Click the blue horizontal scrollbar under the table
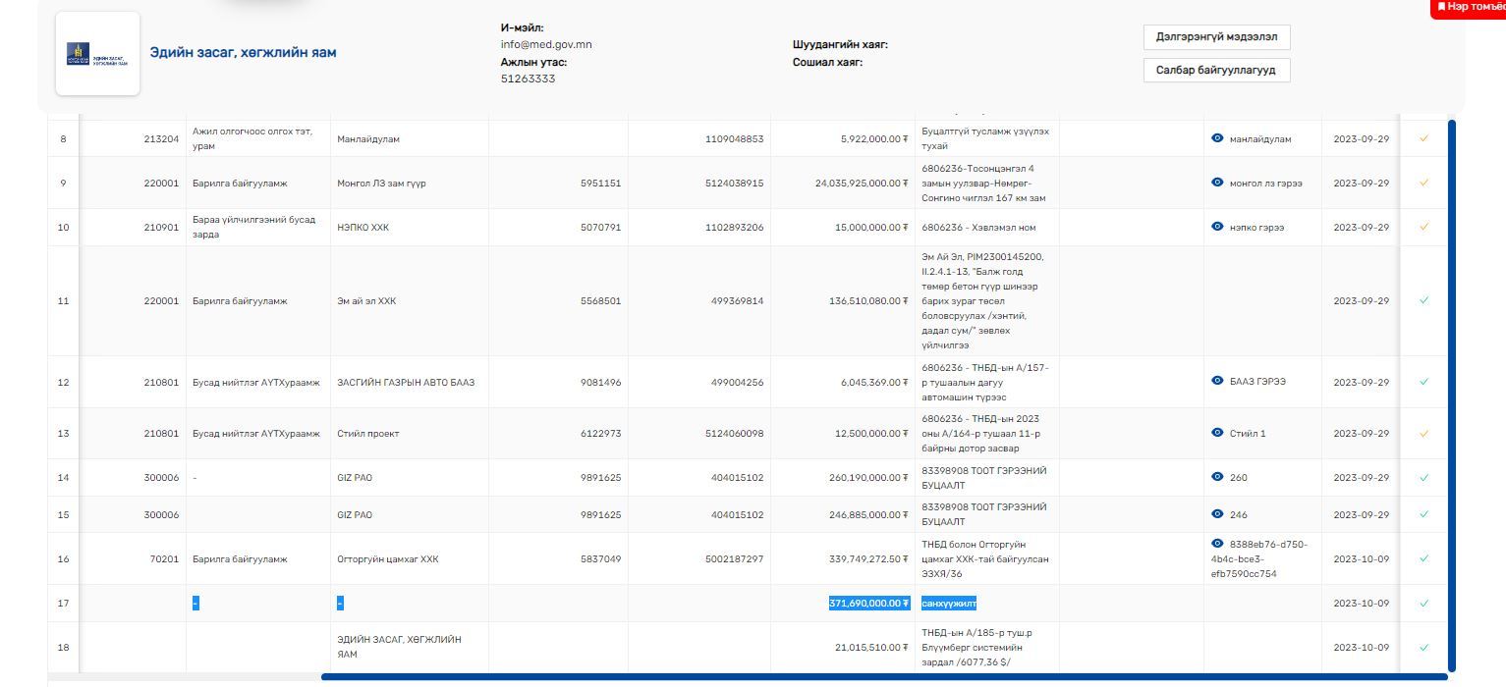Screen dimensions: 1506x687 884,676
